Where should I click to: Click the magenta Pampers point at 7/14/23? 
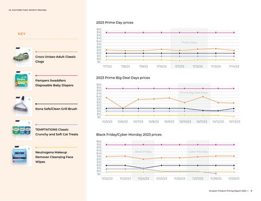tap(234, 33)
